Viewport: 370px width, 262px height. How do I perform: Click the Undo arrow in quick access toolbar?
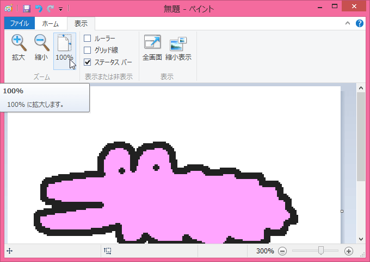(39, 9)
